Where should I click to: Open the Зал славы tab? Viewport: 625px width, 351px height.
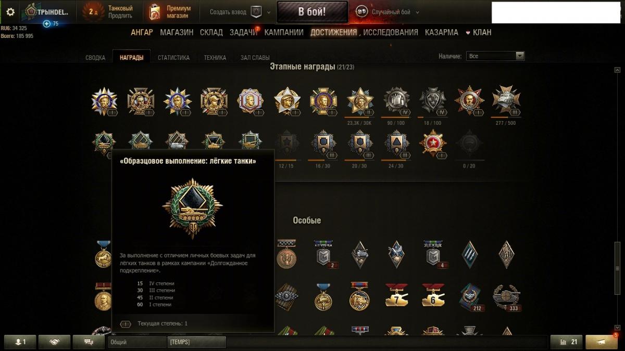pos(255,58)
